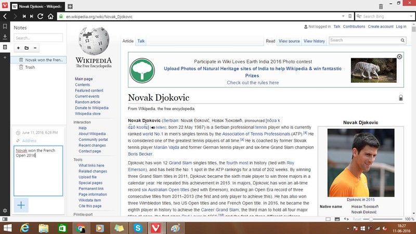The image size is (416, 234).
Task: Open the Contributions link
Action: tap(354, 27)
